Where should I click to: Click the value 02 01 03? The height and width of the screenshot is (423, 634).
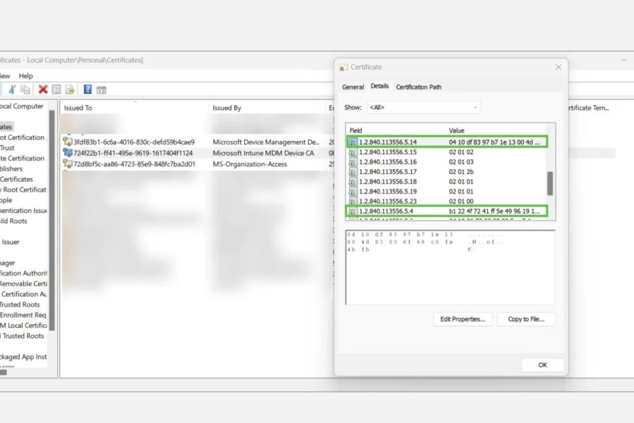point(461,162)
